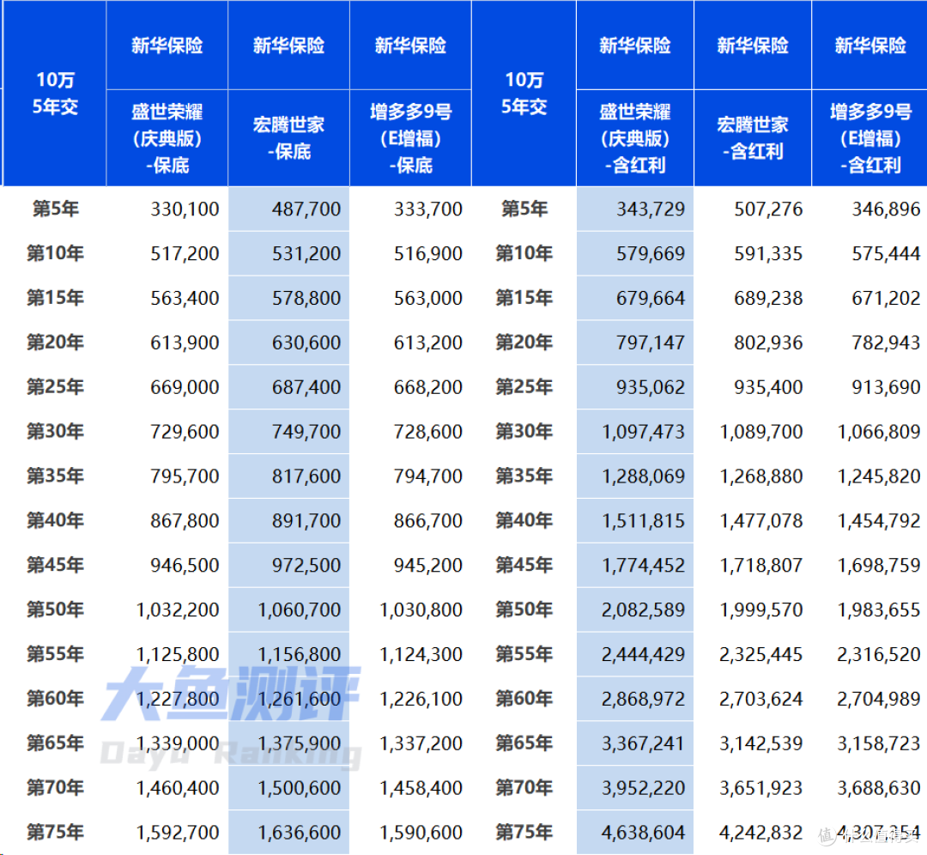Screen dimensions: 927x855
Task: Select the cell 802,936
Action: pyautogui.click(x=768, y=343)
